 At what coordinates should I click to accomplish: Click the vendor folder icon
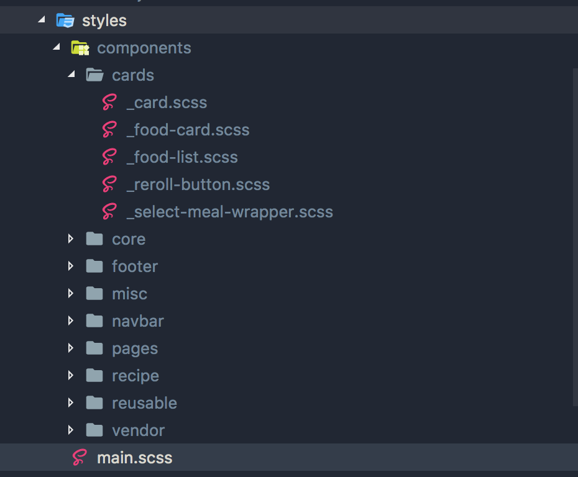pos(94,430)
